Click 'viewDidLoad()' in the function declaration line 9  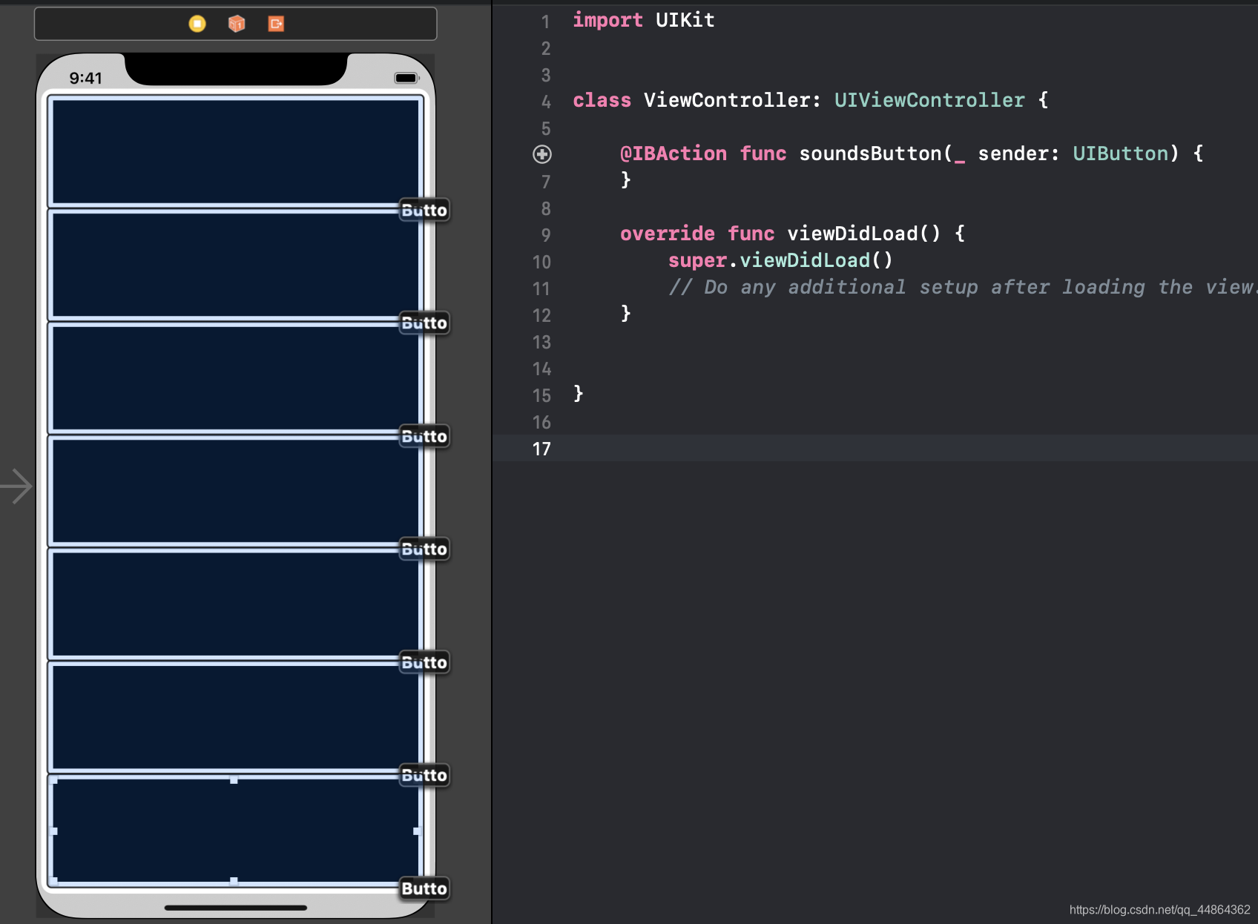864,234
